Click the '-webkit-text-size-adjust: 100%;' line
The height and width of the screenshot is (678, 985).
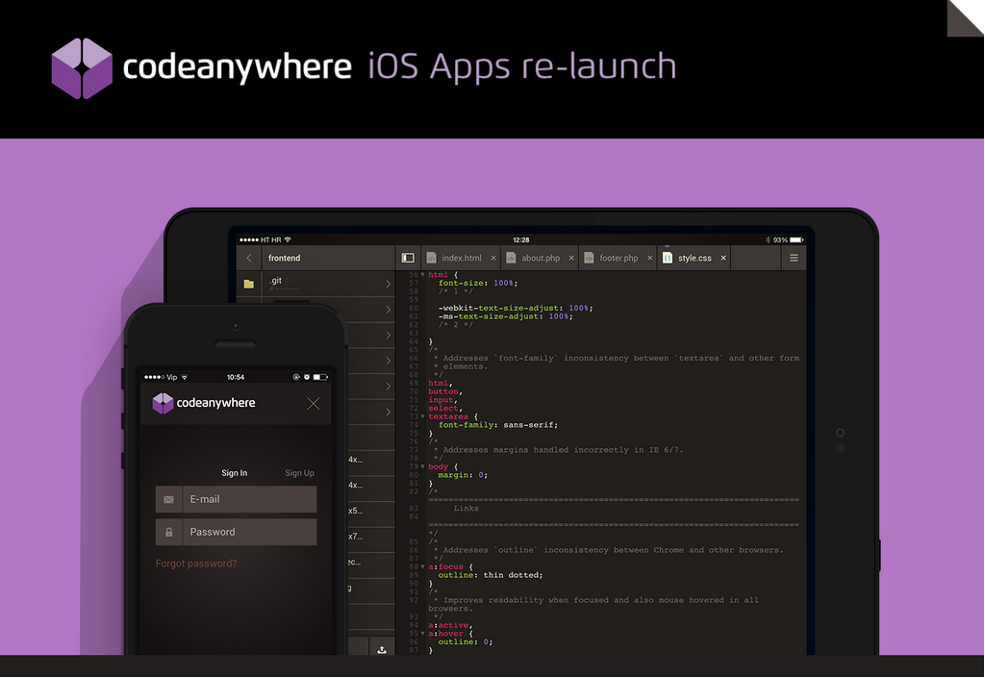[x=516, y=309]
